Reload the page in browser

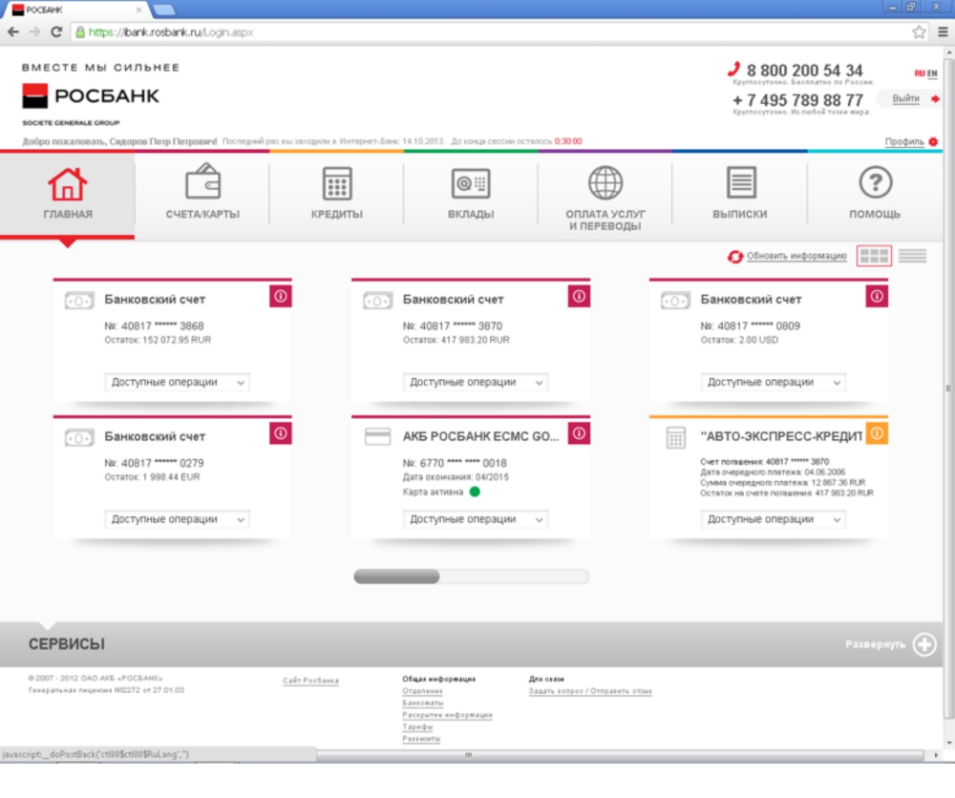[x=56, y=32]
